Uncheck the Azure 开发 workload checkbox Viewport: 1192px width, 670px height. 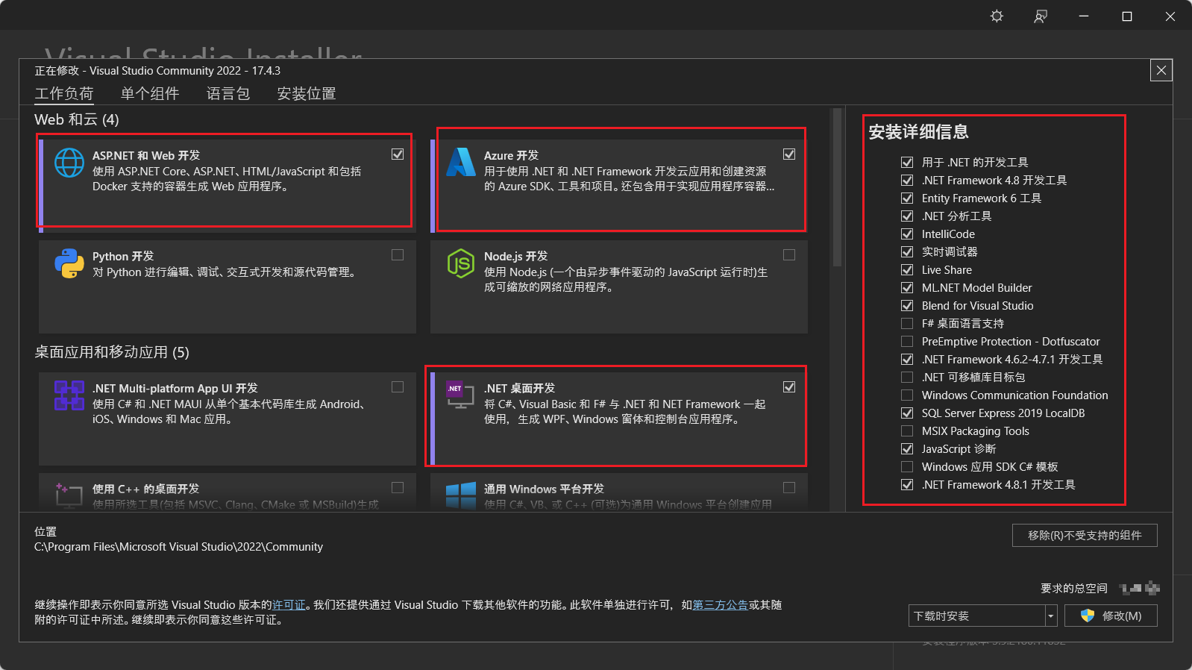tap(789, 154)
